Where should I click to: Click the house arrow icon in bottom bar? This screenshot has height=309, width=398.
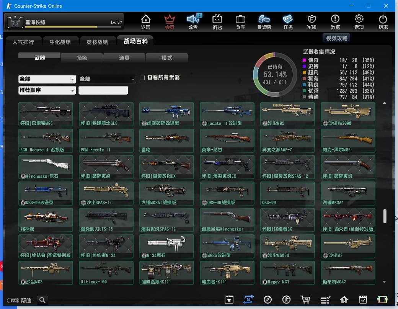coord(344,300)
